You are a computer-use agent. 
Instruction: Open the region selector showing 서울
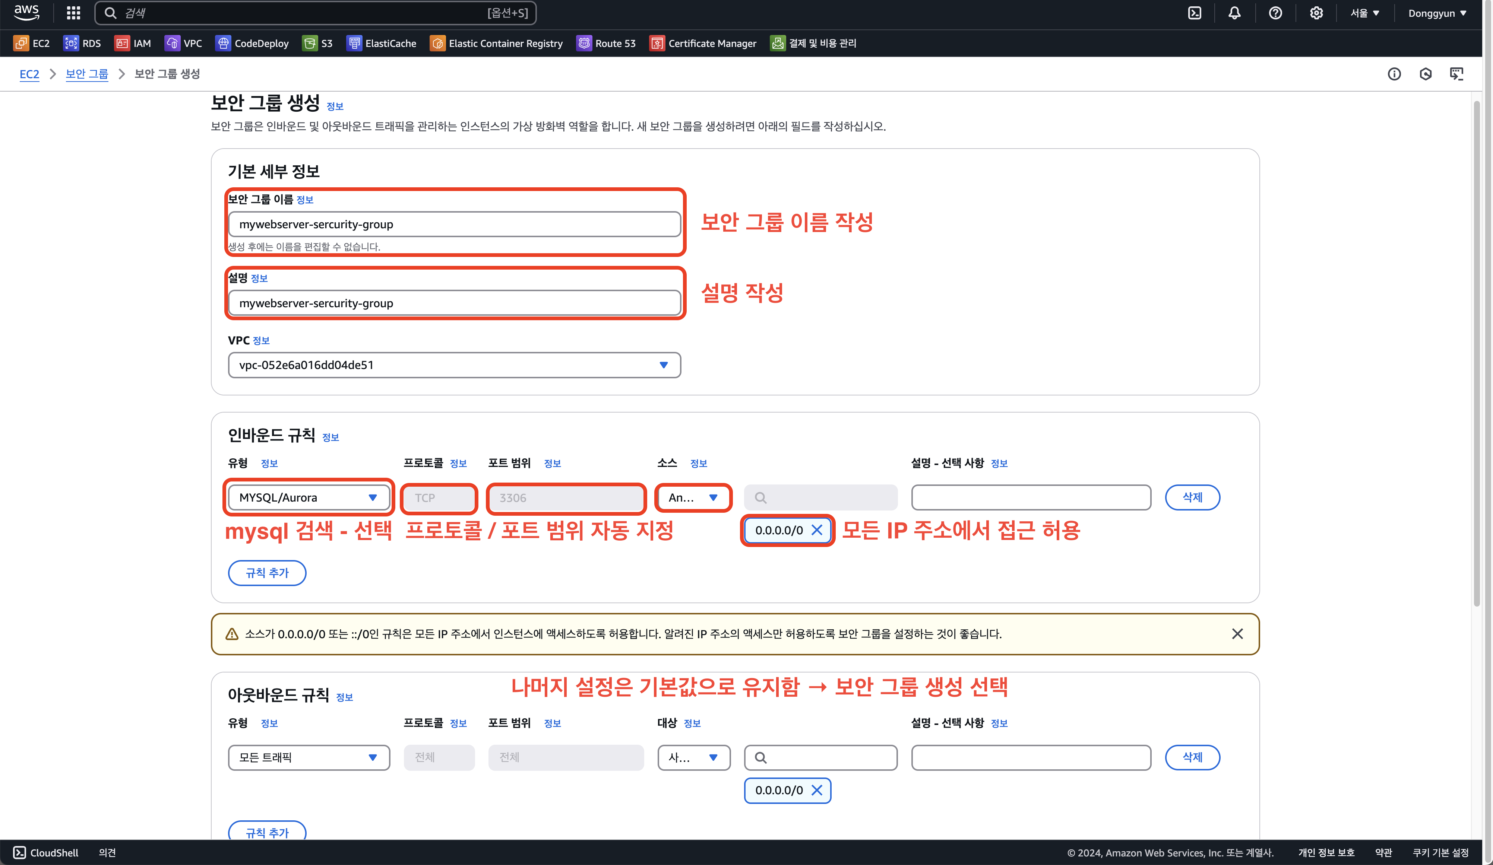[x=1364, y=13]
